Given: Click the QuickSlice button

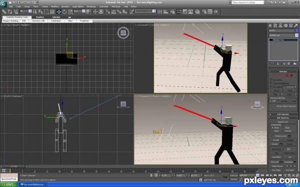Looking at the screenshot, I should (x=276, y=157).
